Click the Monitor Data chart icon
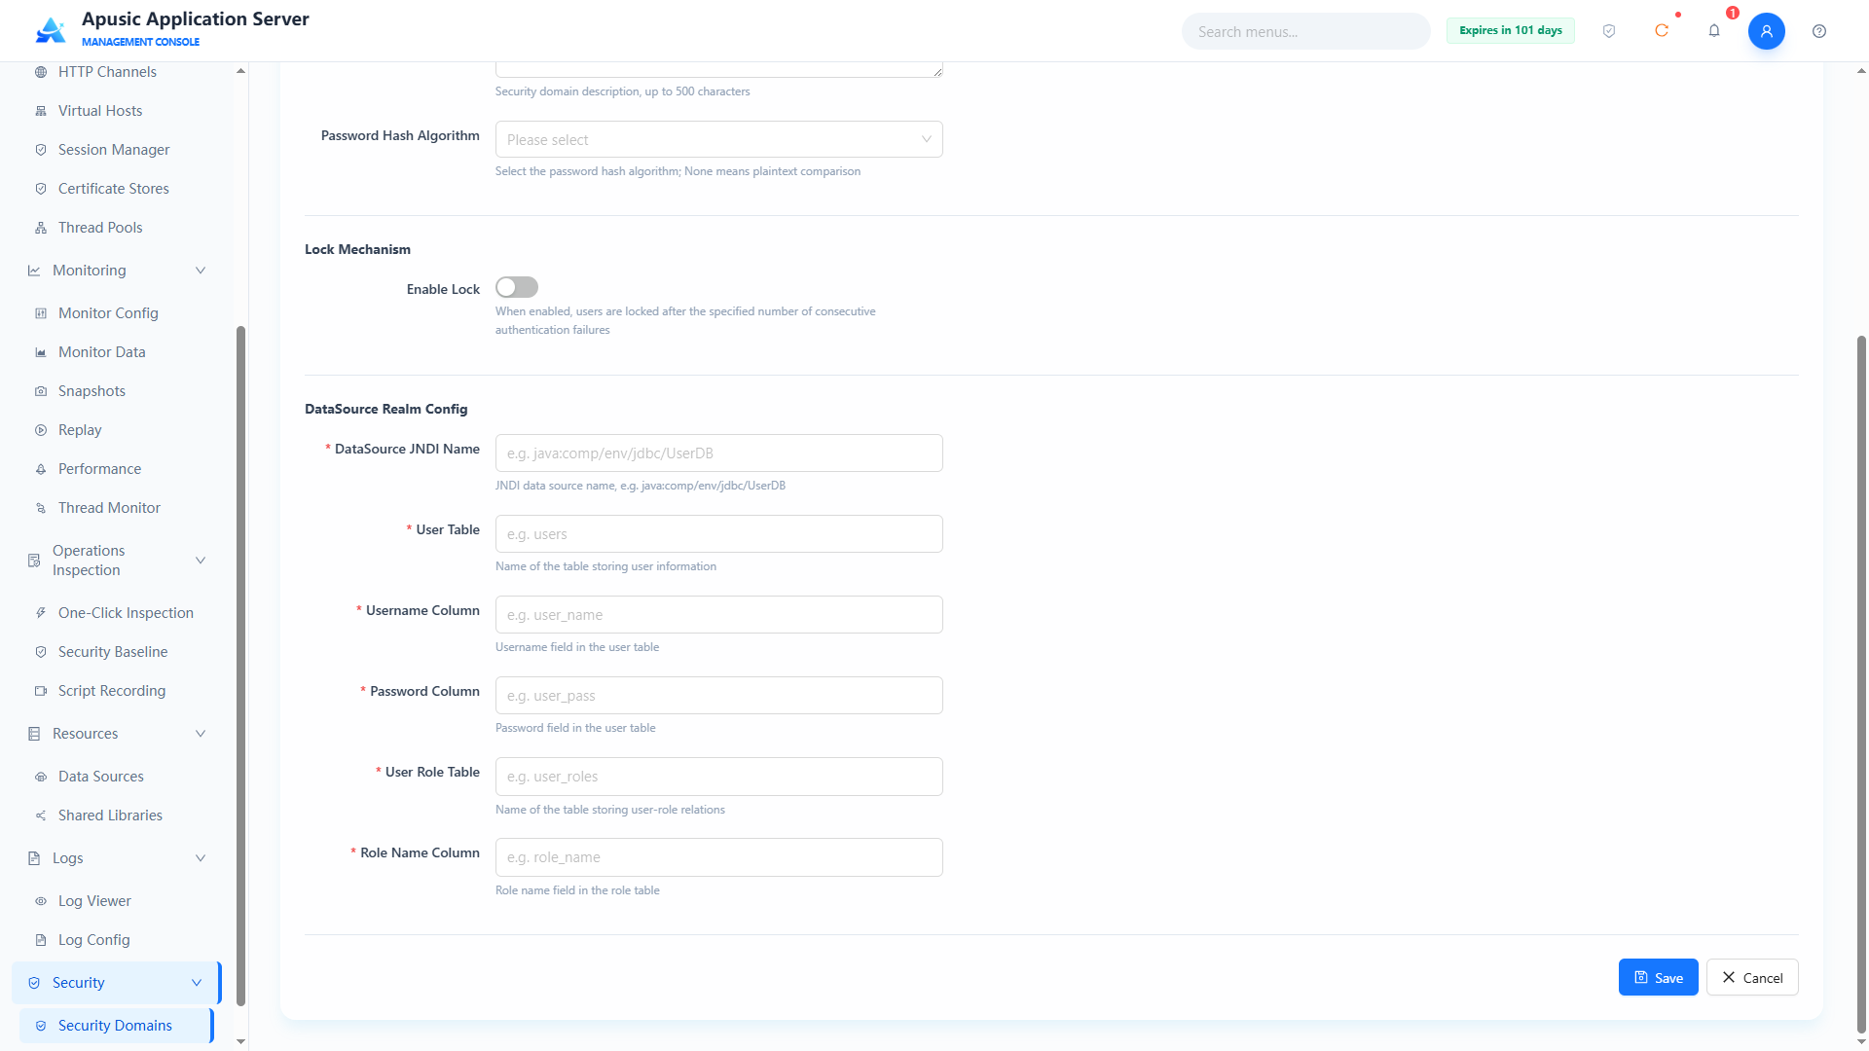Image resolution: width=1869 pixels, height=1051 pixels. 41,352
